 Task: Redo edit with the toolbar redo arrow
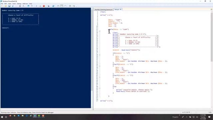point(32,6)
